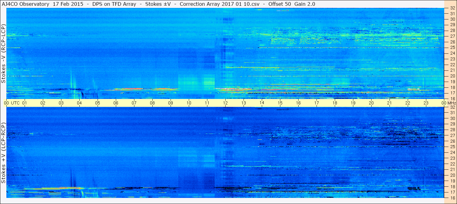Choose the 18 hour mark on the time axis
457x204 pixels.
pyautogui.click(x=335, y=103)
